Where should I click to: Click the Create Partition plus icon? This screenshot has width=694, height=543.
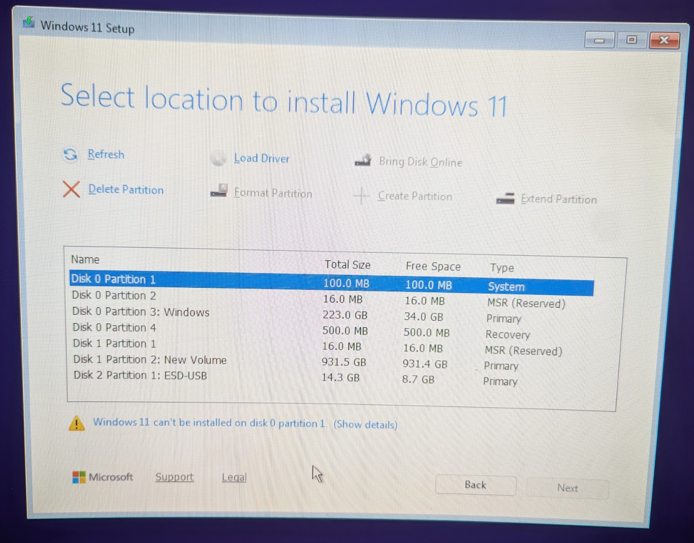pyautogui.click(x=361, y=196)
